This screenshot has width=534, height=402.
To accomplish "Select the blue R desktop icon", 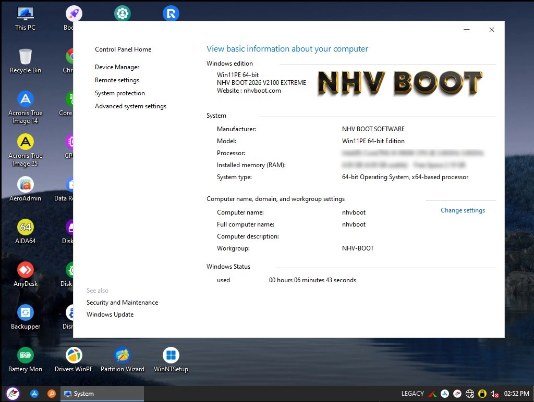I will click(x=171, y=14).
